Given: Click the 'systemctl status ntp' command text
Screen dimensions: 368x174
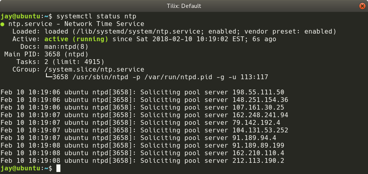Looking at the screenshot, I should coord(96,16).
